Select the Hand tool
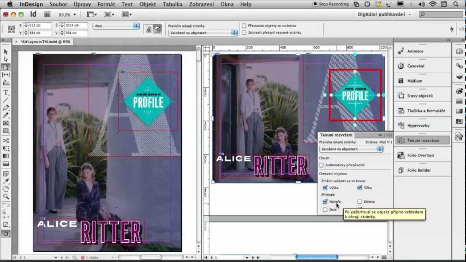The height and width of the screenshot is (262, 466). coord(6,189)
